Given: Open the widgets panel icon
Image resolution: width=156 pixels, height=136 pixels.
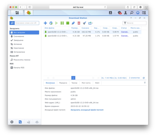Looking at the screenshot, I should (x=144, y=13).
